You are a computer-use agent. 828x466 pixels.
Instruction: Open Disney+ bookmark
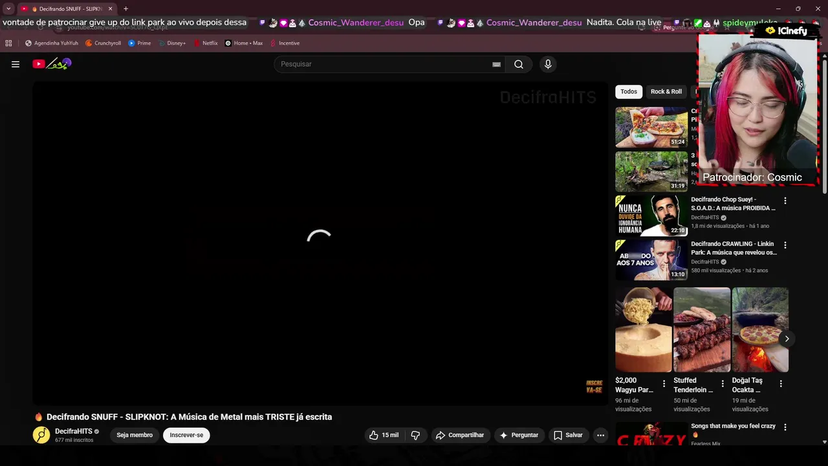point(172,43)
